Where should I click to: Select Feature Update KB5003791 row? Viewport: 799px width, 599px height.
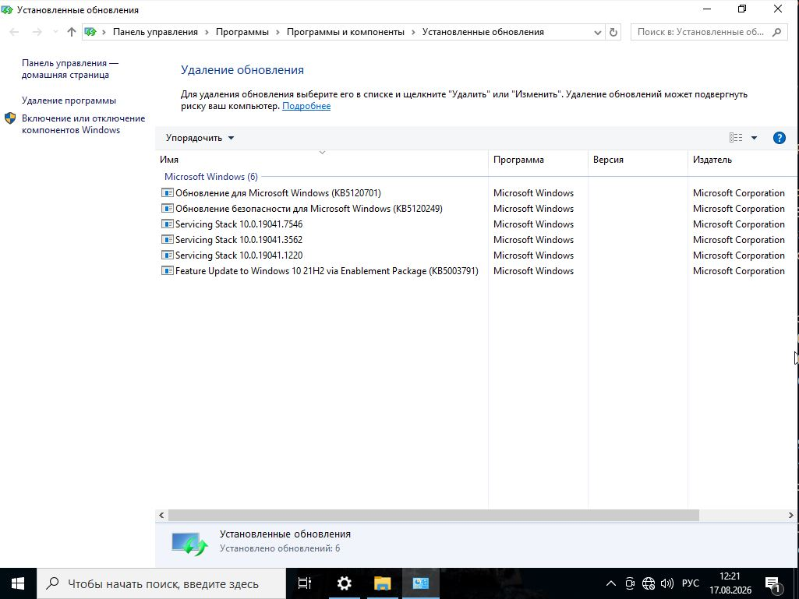tap(476, 271)
